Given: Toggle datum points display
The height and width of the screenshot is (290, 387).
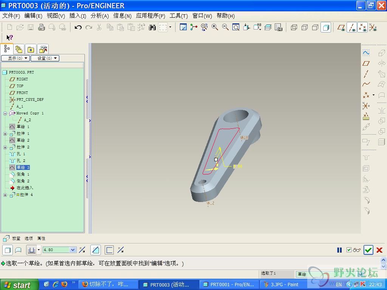Looking at the screenshot, I should pos(362,27).
